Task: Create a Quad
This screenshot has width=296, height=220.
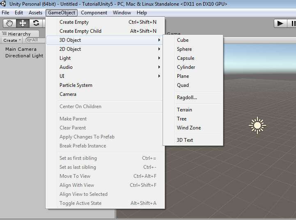Action: coord(193,85)
